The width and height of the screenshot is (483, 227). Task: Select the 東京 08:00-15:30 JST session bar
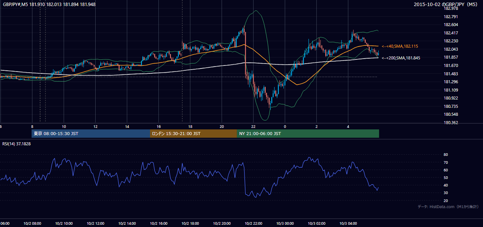(x=91, y=134)
